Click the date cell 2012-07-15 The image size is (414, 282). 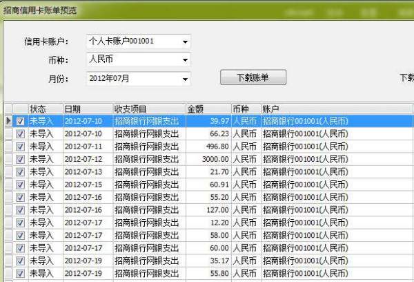pyautogui.click(x=88, y=185)
